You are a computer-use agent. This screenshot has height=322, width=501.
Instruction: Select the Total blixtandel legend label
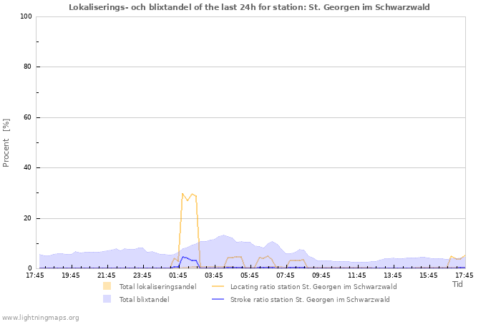(x=144, y=299)
